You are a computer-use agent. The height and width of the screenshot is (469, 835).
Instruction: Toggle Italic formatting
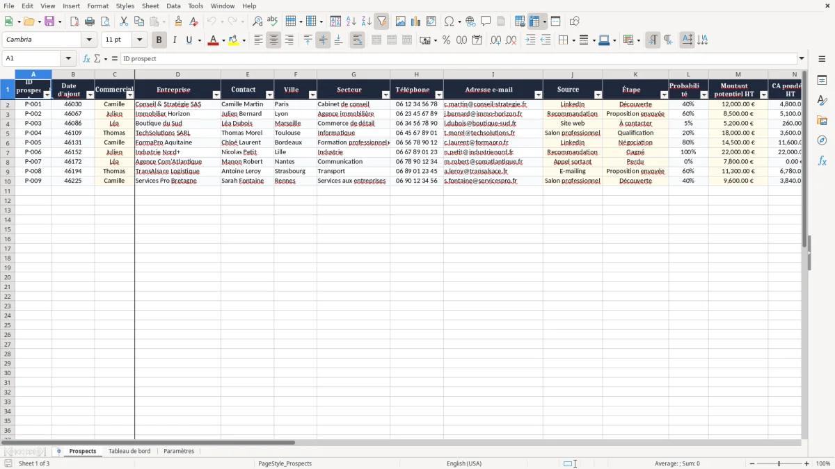(x=175, y=40)
